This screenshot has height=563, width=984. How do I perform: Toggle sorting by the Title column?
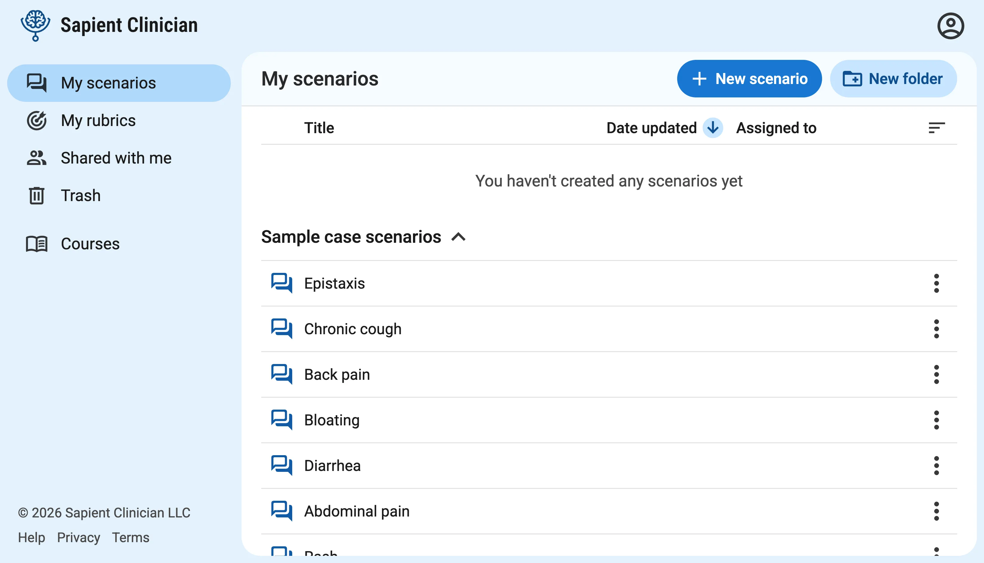click(x=318, y=127)
